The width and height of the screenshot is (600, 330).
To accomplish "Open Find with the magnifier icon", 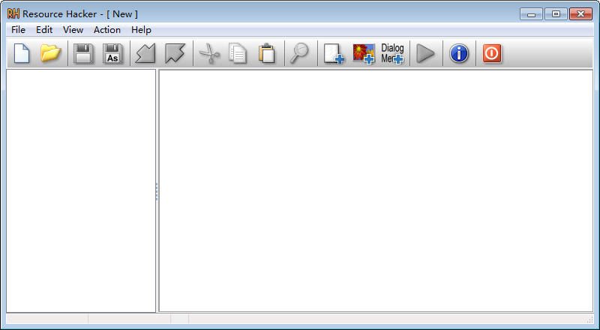I will [299, 53].
